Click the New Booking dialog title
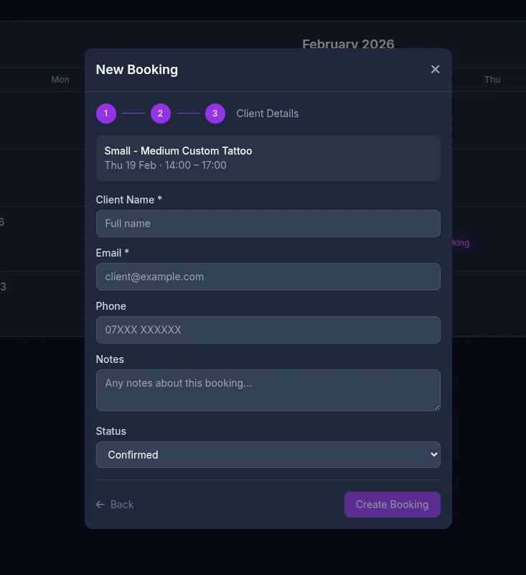 137,70
